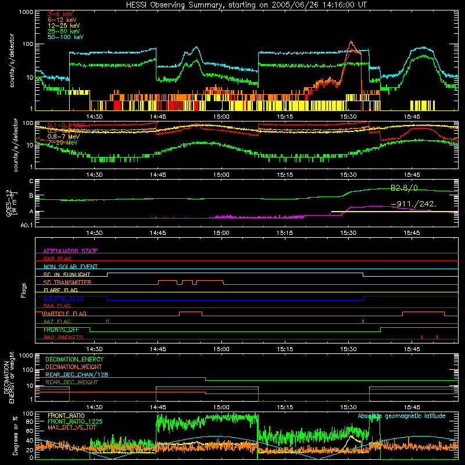Select the FRONTS_OFF flag label
This screenshot has width=465, height=465.
point(61,330)
